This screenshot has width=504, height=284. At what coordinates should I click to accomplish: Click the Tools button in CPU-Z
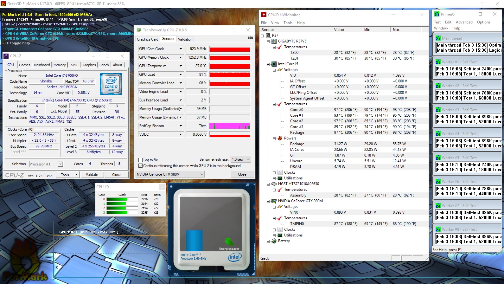(x=65, y=175)
